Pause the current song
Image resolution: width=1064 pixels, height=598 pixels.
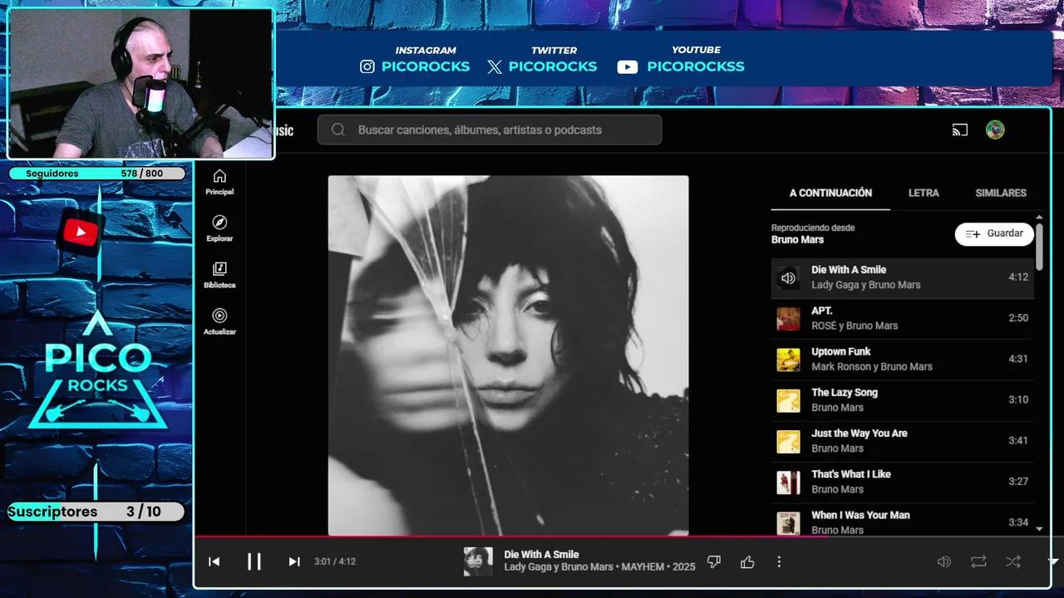coord(254,561)
